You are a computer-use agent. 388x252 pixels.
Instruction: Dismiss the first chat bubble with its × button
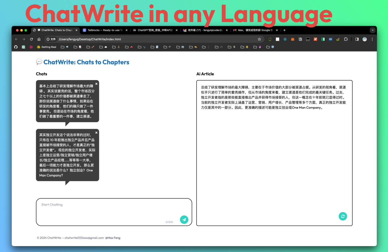tap(96, 84)
